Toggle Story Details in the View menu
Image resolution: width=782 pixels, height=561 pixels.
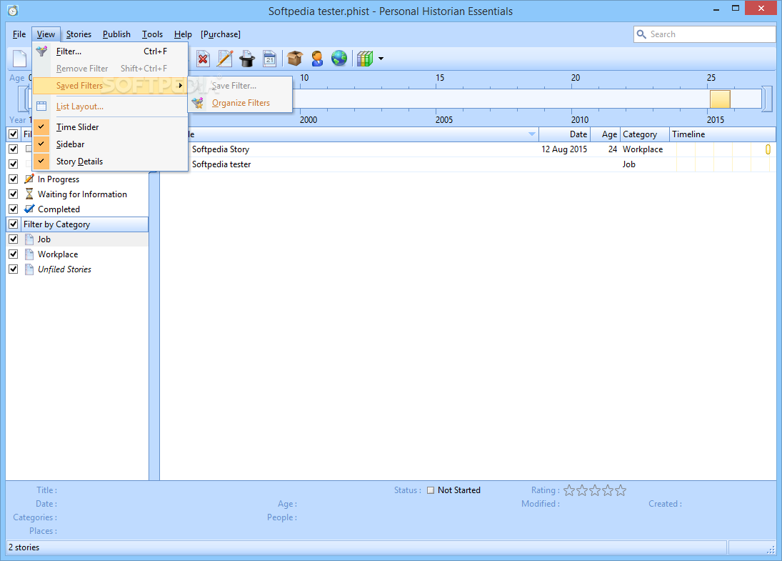click(x=110, y=162)
